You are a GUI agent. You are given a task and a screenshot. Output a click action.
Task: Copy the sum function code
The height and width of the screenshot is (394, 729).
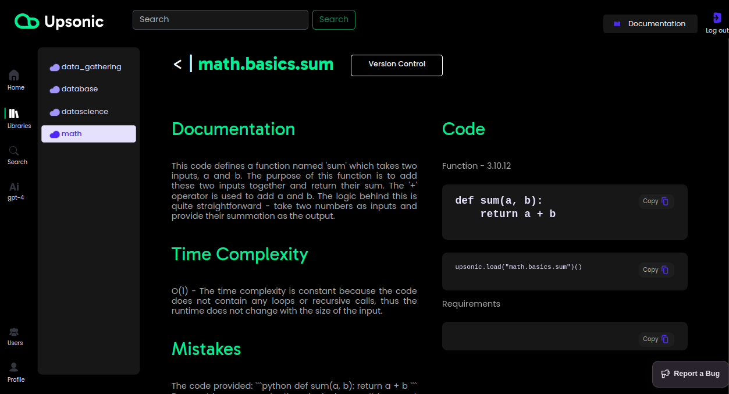pos(656,201)
